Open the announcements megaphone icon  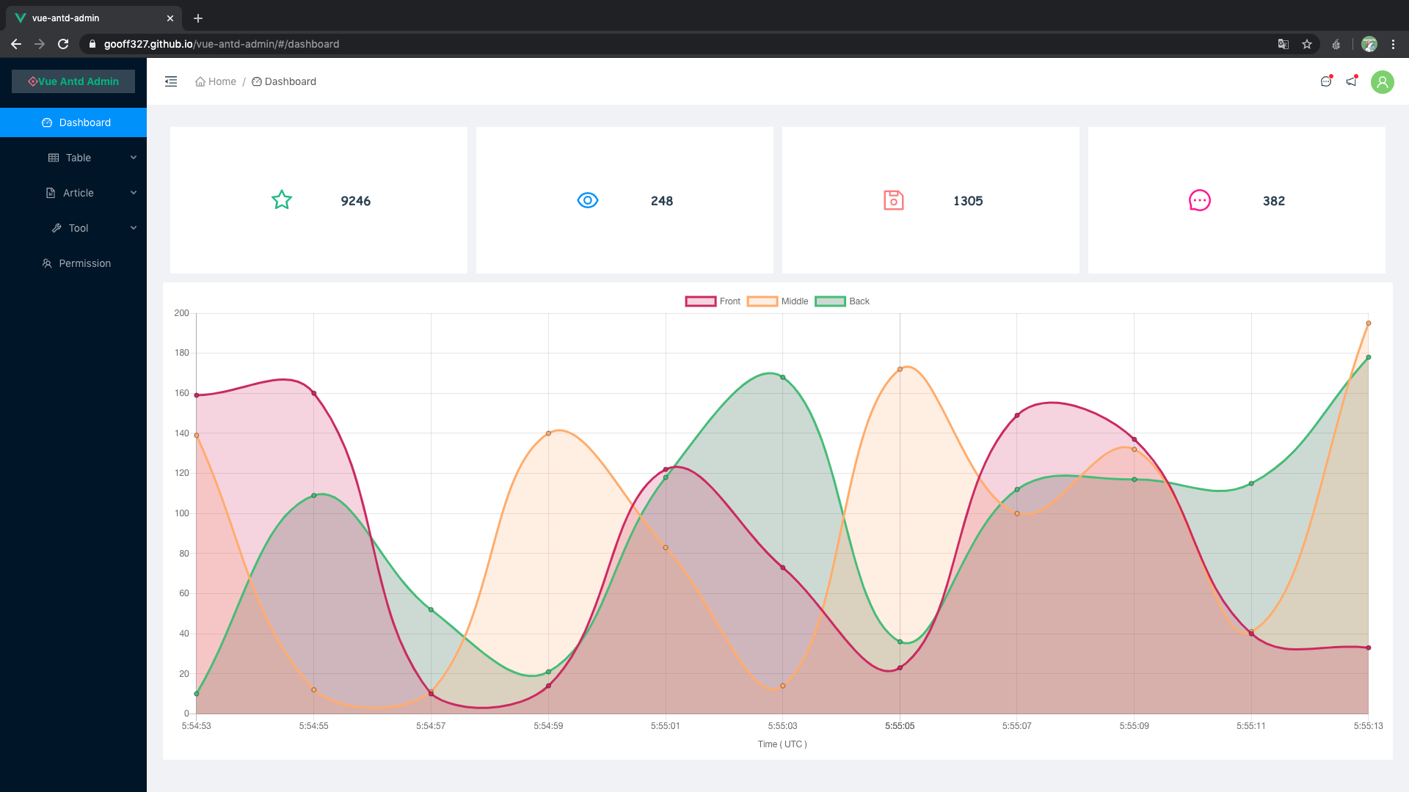click(1351, 81)
